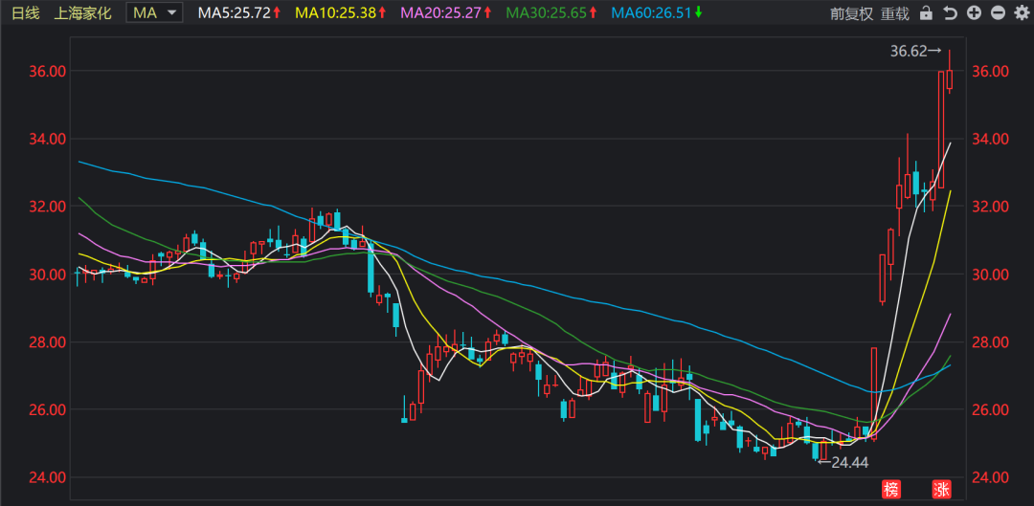Click the red 榜 marker badge
Viewport: 1034px width, 506px height.
point(891,489)
